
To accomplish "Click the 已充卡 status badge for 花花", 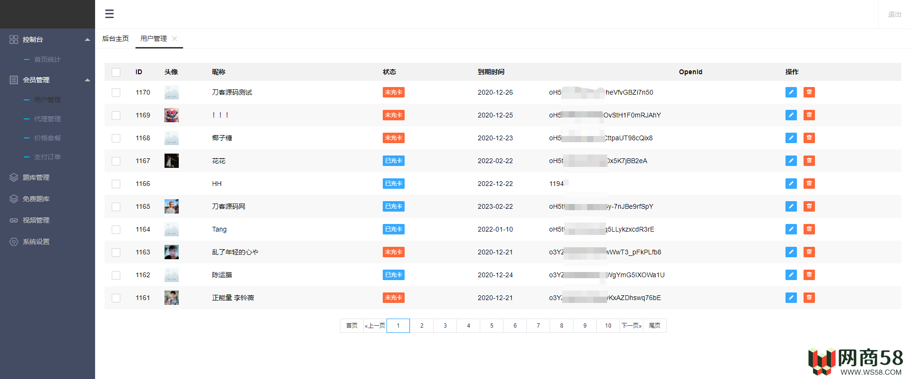I will 394,161.
